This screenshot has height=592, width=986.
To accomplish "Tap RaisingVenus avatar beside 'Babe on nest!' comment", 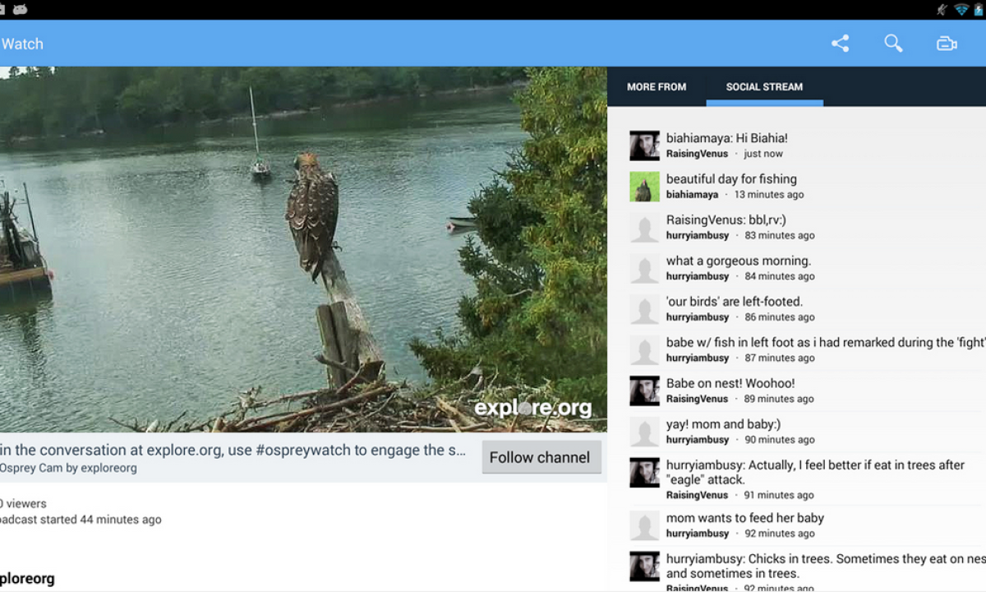I will pyautogui.click(x=644, y=391).
